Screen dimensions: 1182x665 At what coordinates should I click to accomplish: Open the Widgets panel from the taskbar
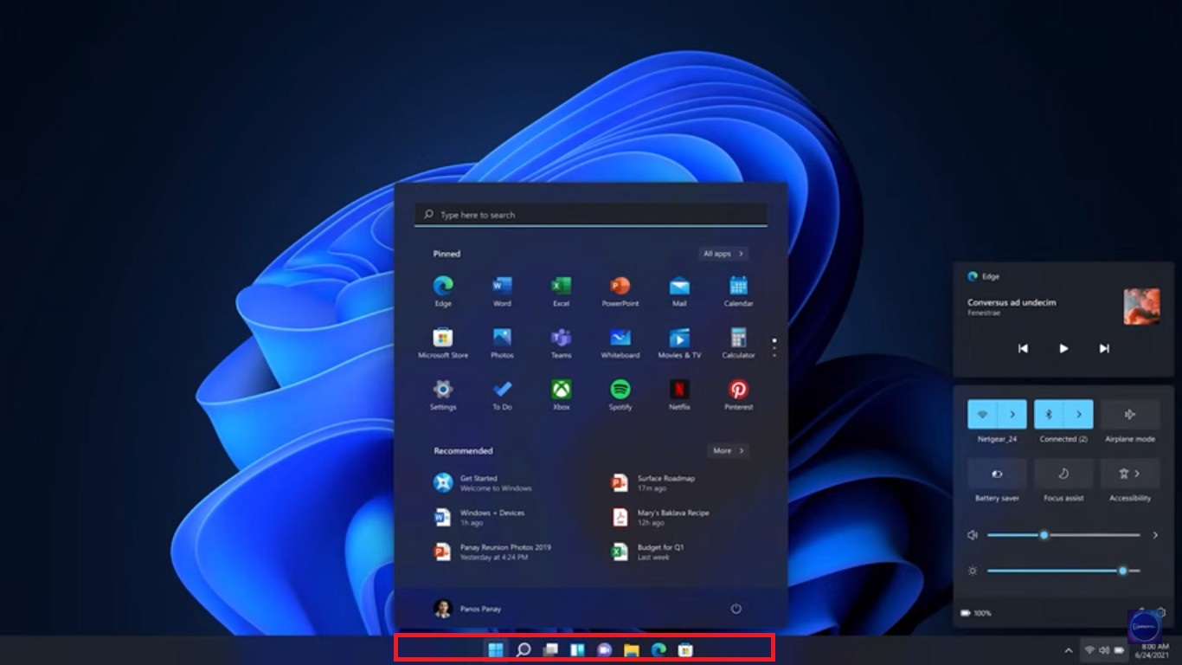coord(576,649)
